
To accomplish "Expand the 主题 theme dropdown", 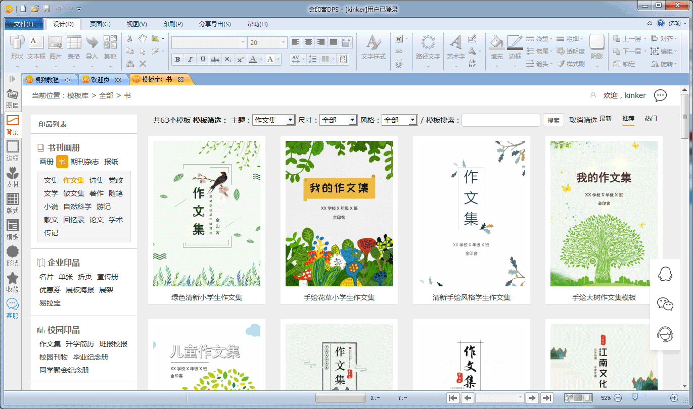I will 290,120.
